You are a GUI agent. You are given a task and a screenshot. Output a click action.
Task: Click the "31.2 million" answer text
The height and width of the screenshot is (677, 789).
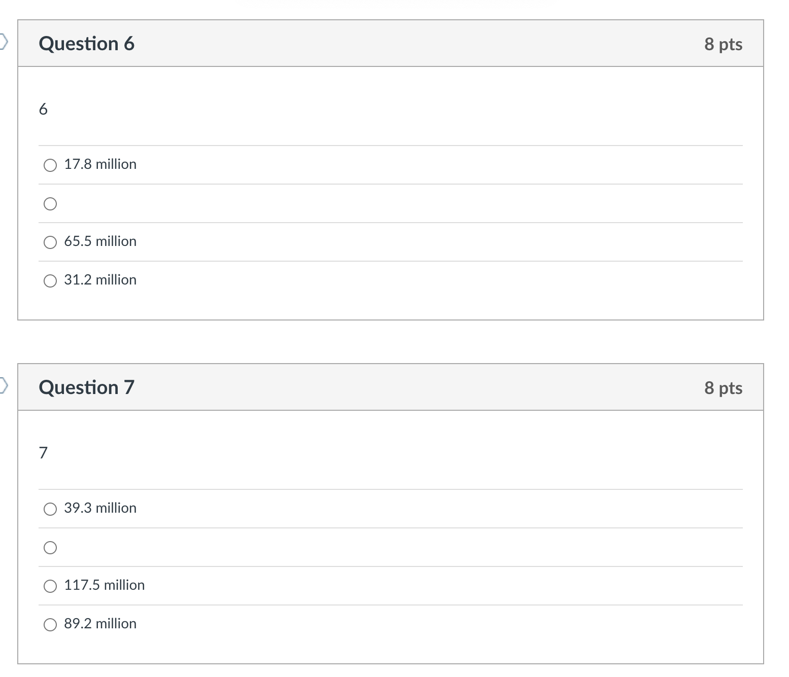point(100,280)
